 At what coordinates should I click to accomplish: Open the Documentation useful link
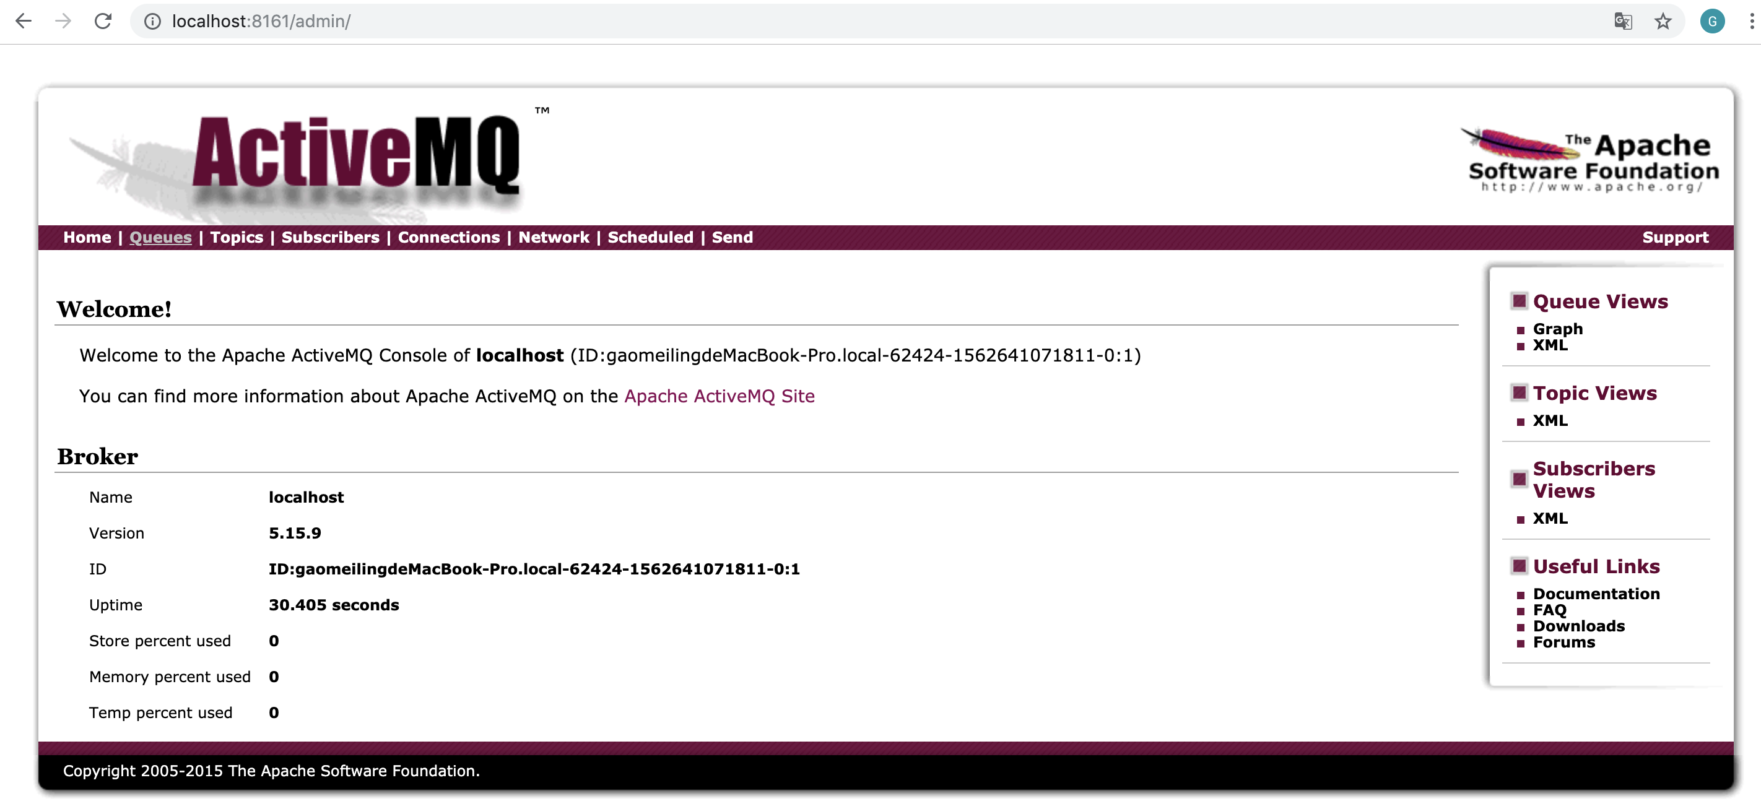coord(1595,593)
